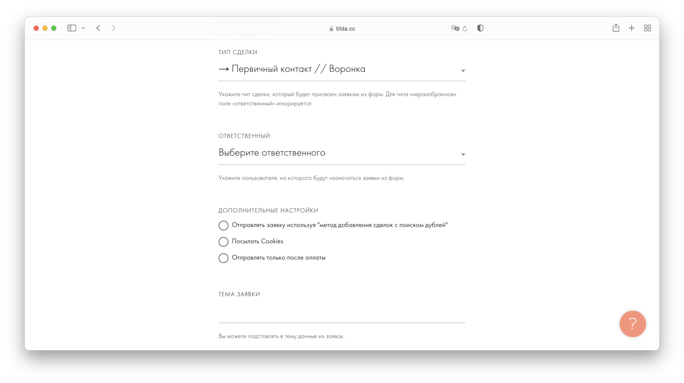
Task: Click the Тема заявки input field
Action: tap(342, 313)
